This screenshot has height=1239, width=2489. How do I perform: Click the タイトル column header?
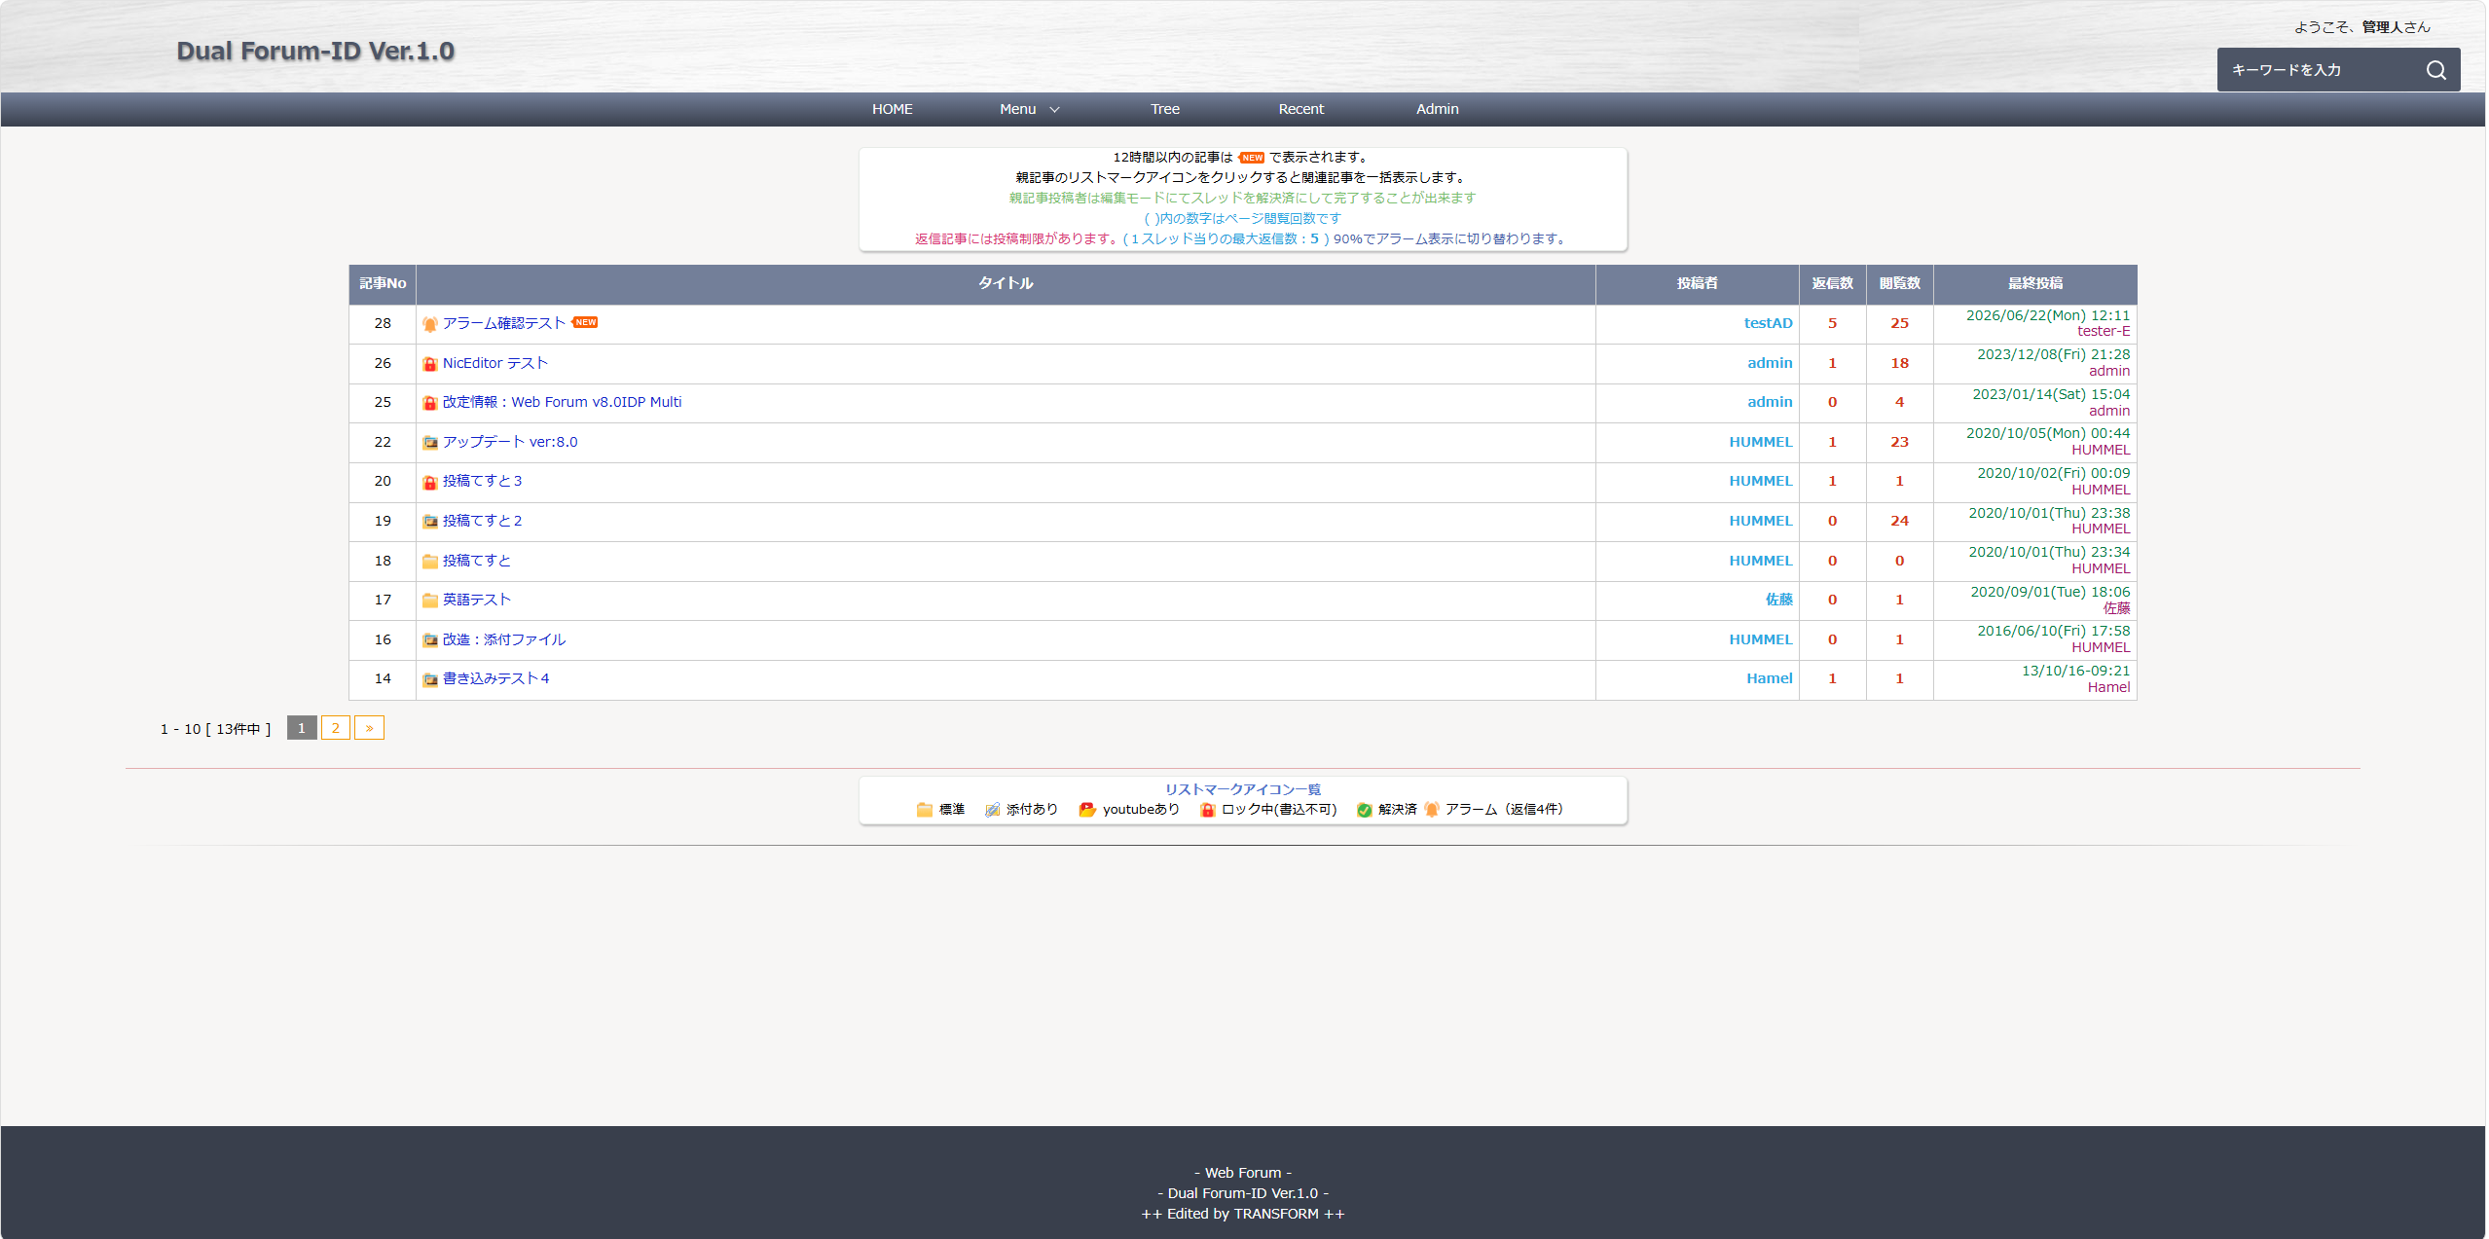tap(1006, 283)
